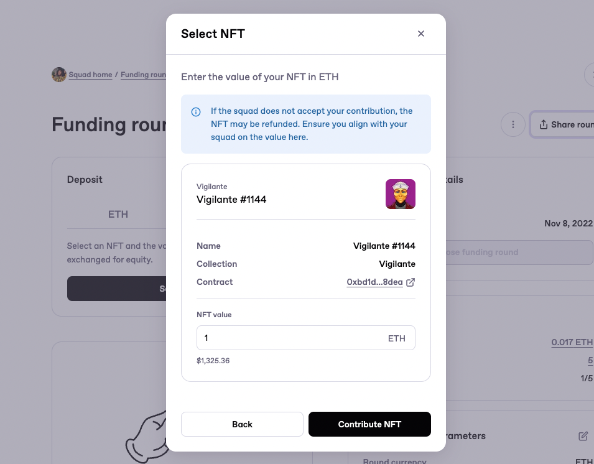Click the blue info circle icon
594x464 pixels.
(196, 112)
